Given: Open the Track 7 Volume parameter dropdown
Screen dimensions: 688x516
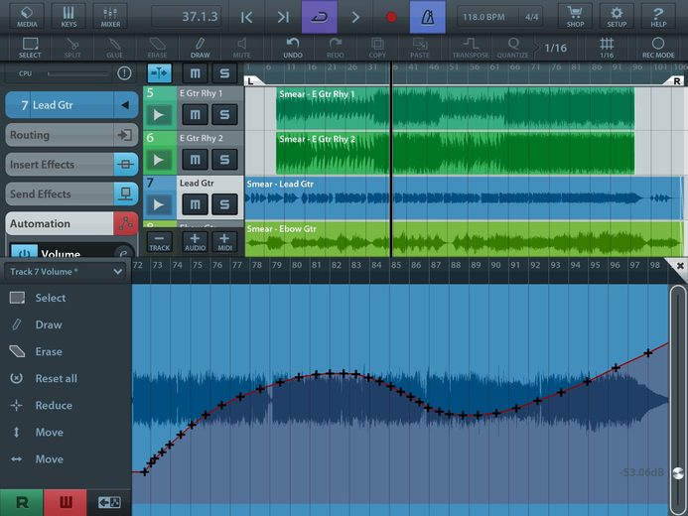Looking at the screenshot, I should [x=66, y=272].
